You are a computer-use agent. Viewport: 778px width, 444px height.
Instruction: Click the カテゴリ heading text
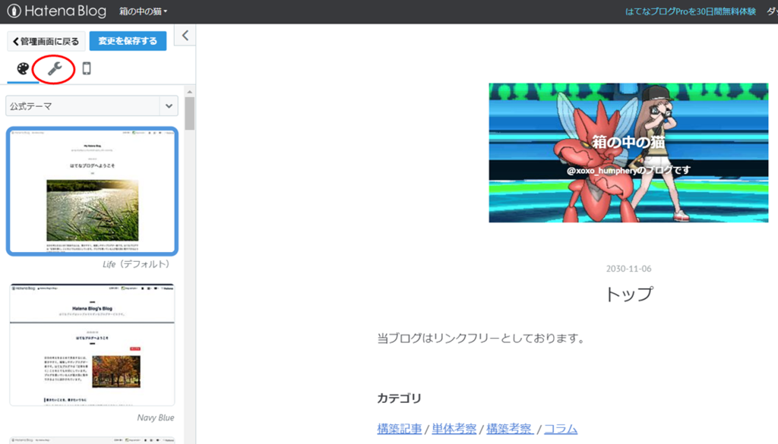(x=400, y=398)
